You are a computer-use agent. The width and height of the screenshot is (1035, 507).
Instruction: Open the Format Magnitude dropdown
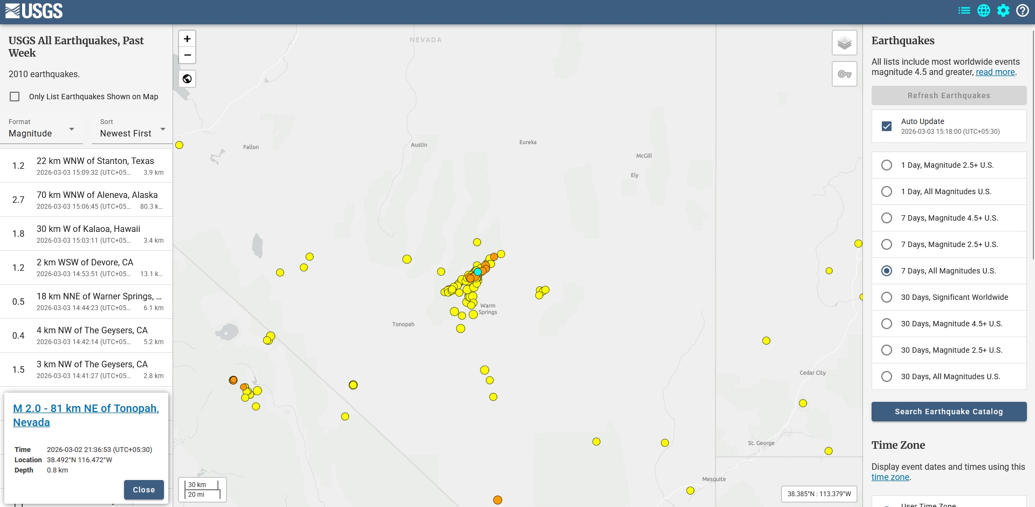pyautogui.click(x=42, y=129)
